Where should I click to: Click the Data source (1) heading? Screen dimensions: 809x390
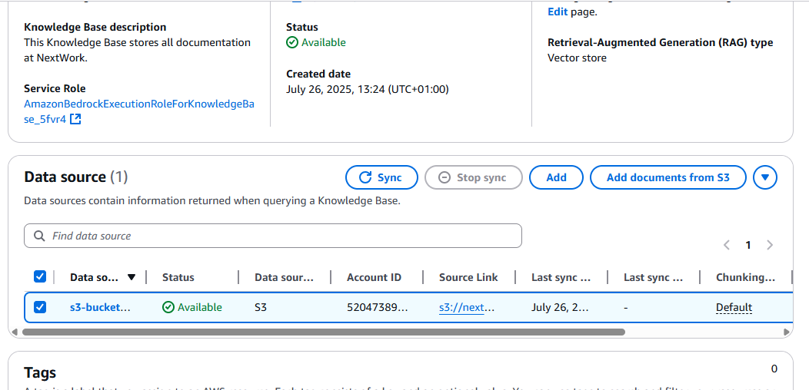point(76,177)
